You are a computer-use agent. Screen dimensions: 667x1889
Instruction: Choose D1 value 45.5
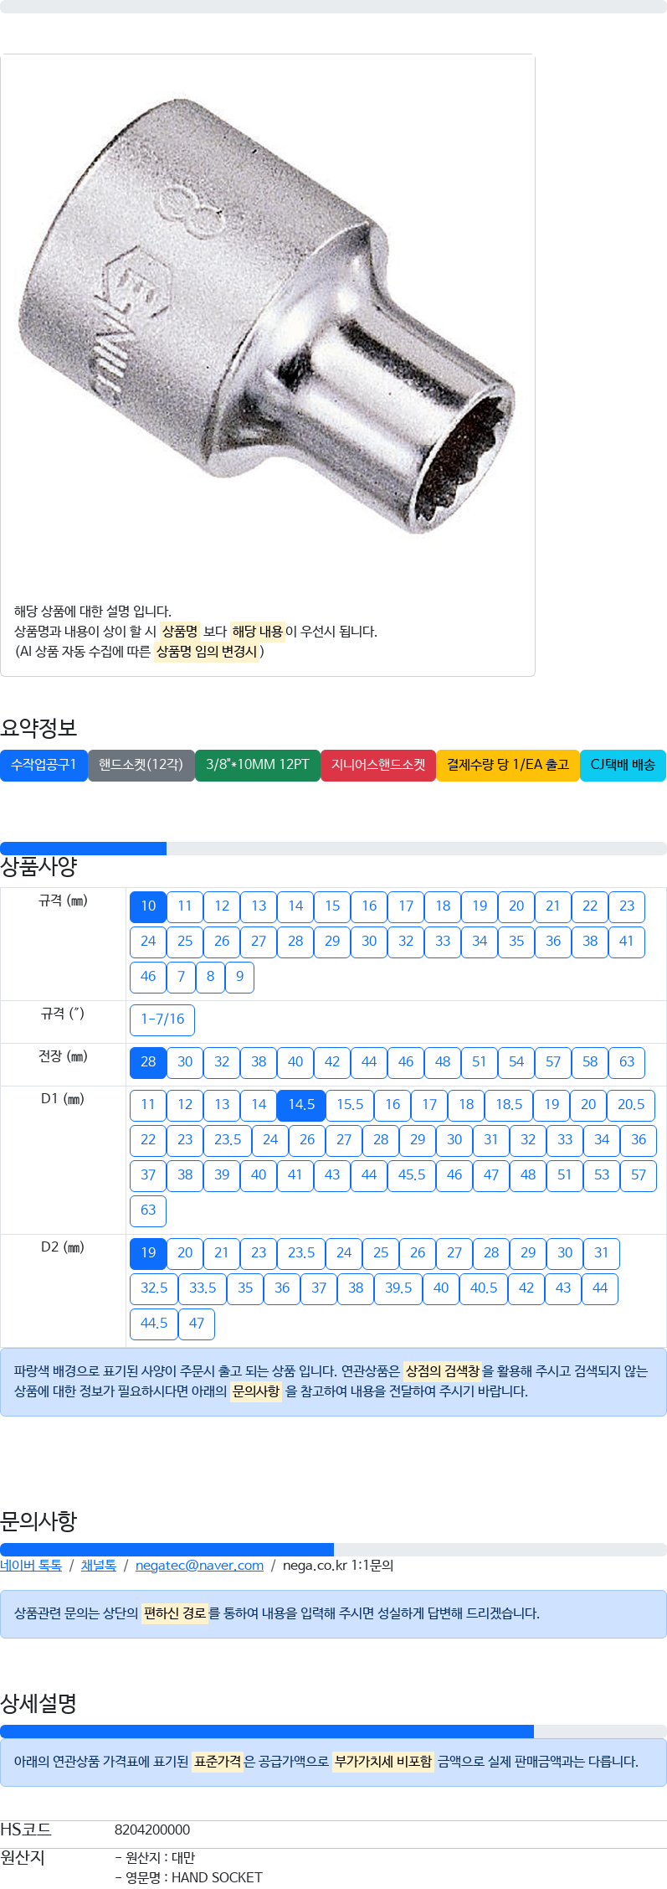(x=412, y=1175)
